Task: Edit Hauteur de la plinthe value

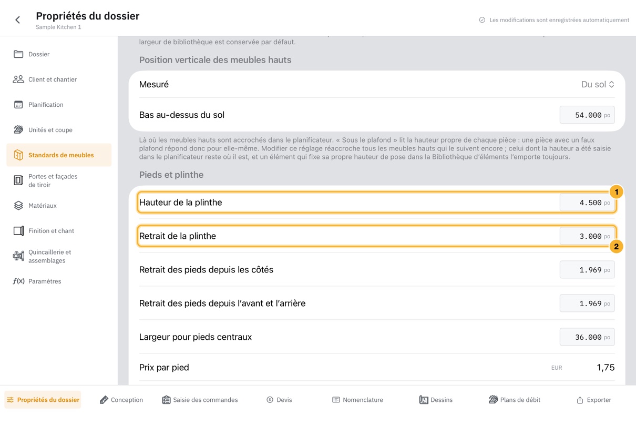Action: click(x=587, y=203)
